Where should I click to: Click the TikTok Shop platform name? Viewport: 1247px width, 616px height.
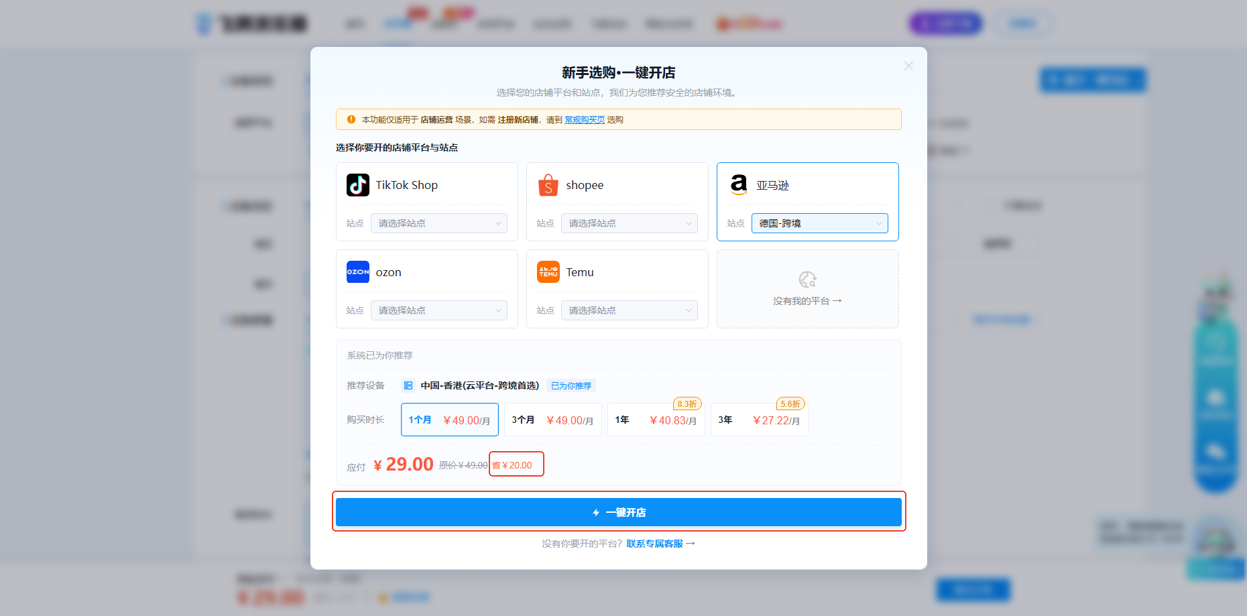point(407,185)
